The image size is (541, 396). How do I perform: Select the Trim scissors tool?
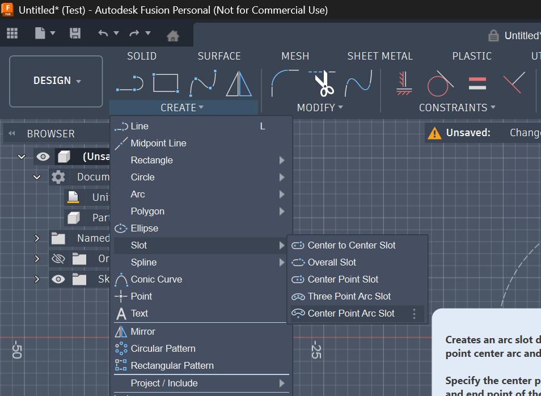point(322,83)
